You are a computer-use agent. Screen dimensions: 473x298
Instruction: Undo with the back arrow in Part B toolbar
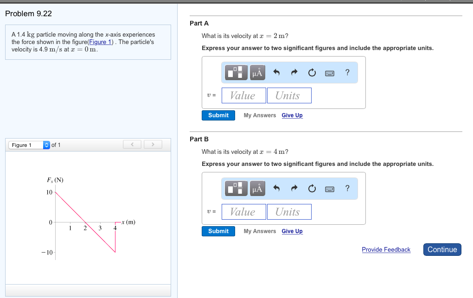coord(277,189)
